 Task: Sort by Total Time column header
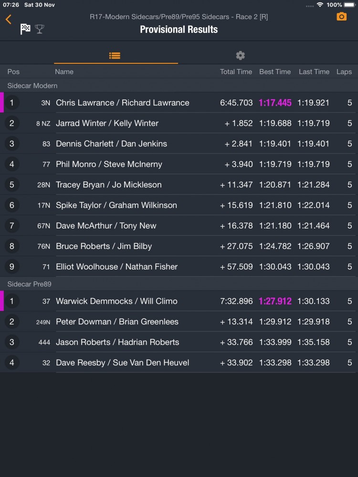(236, 72)
